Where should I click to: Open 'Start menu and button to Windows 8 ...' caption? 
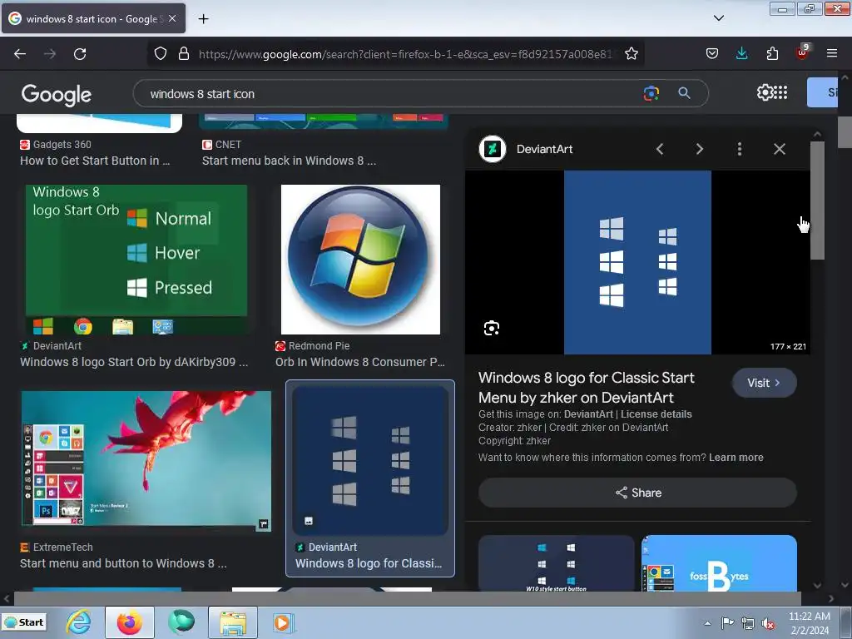click(x=123, y=563)
